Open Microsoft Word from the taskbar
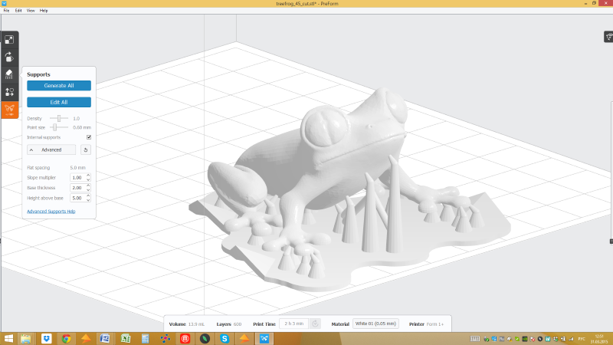This screenshot has height=345, width=613. coord(105,339)
